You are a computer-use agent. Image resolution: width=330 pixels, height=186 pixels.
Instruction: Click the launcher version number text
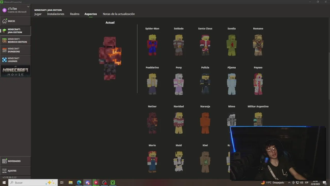click(x=10, y=177)
